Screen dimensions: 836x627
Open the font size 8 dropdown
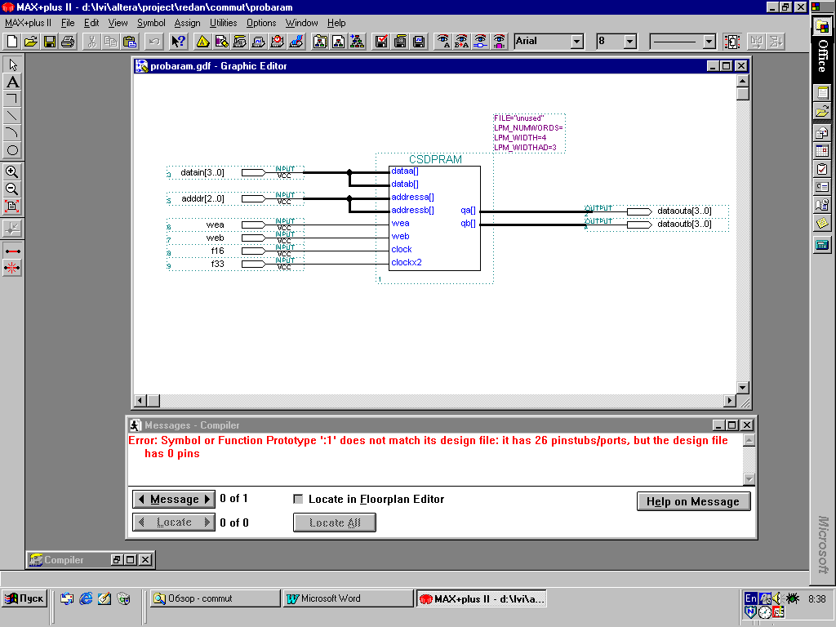click(630, 42)
